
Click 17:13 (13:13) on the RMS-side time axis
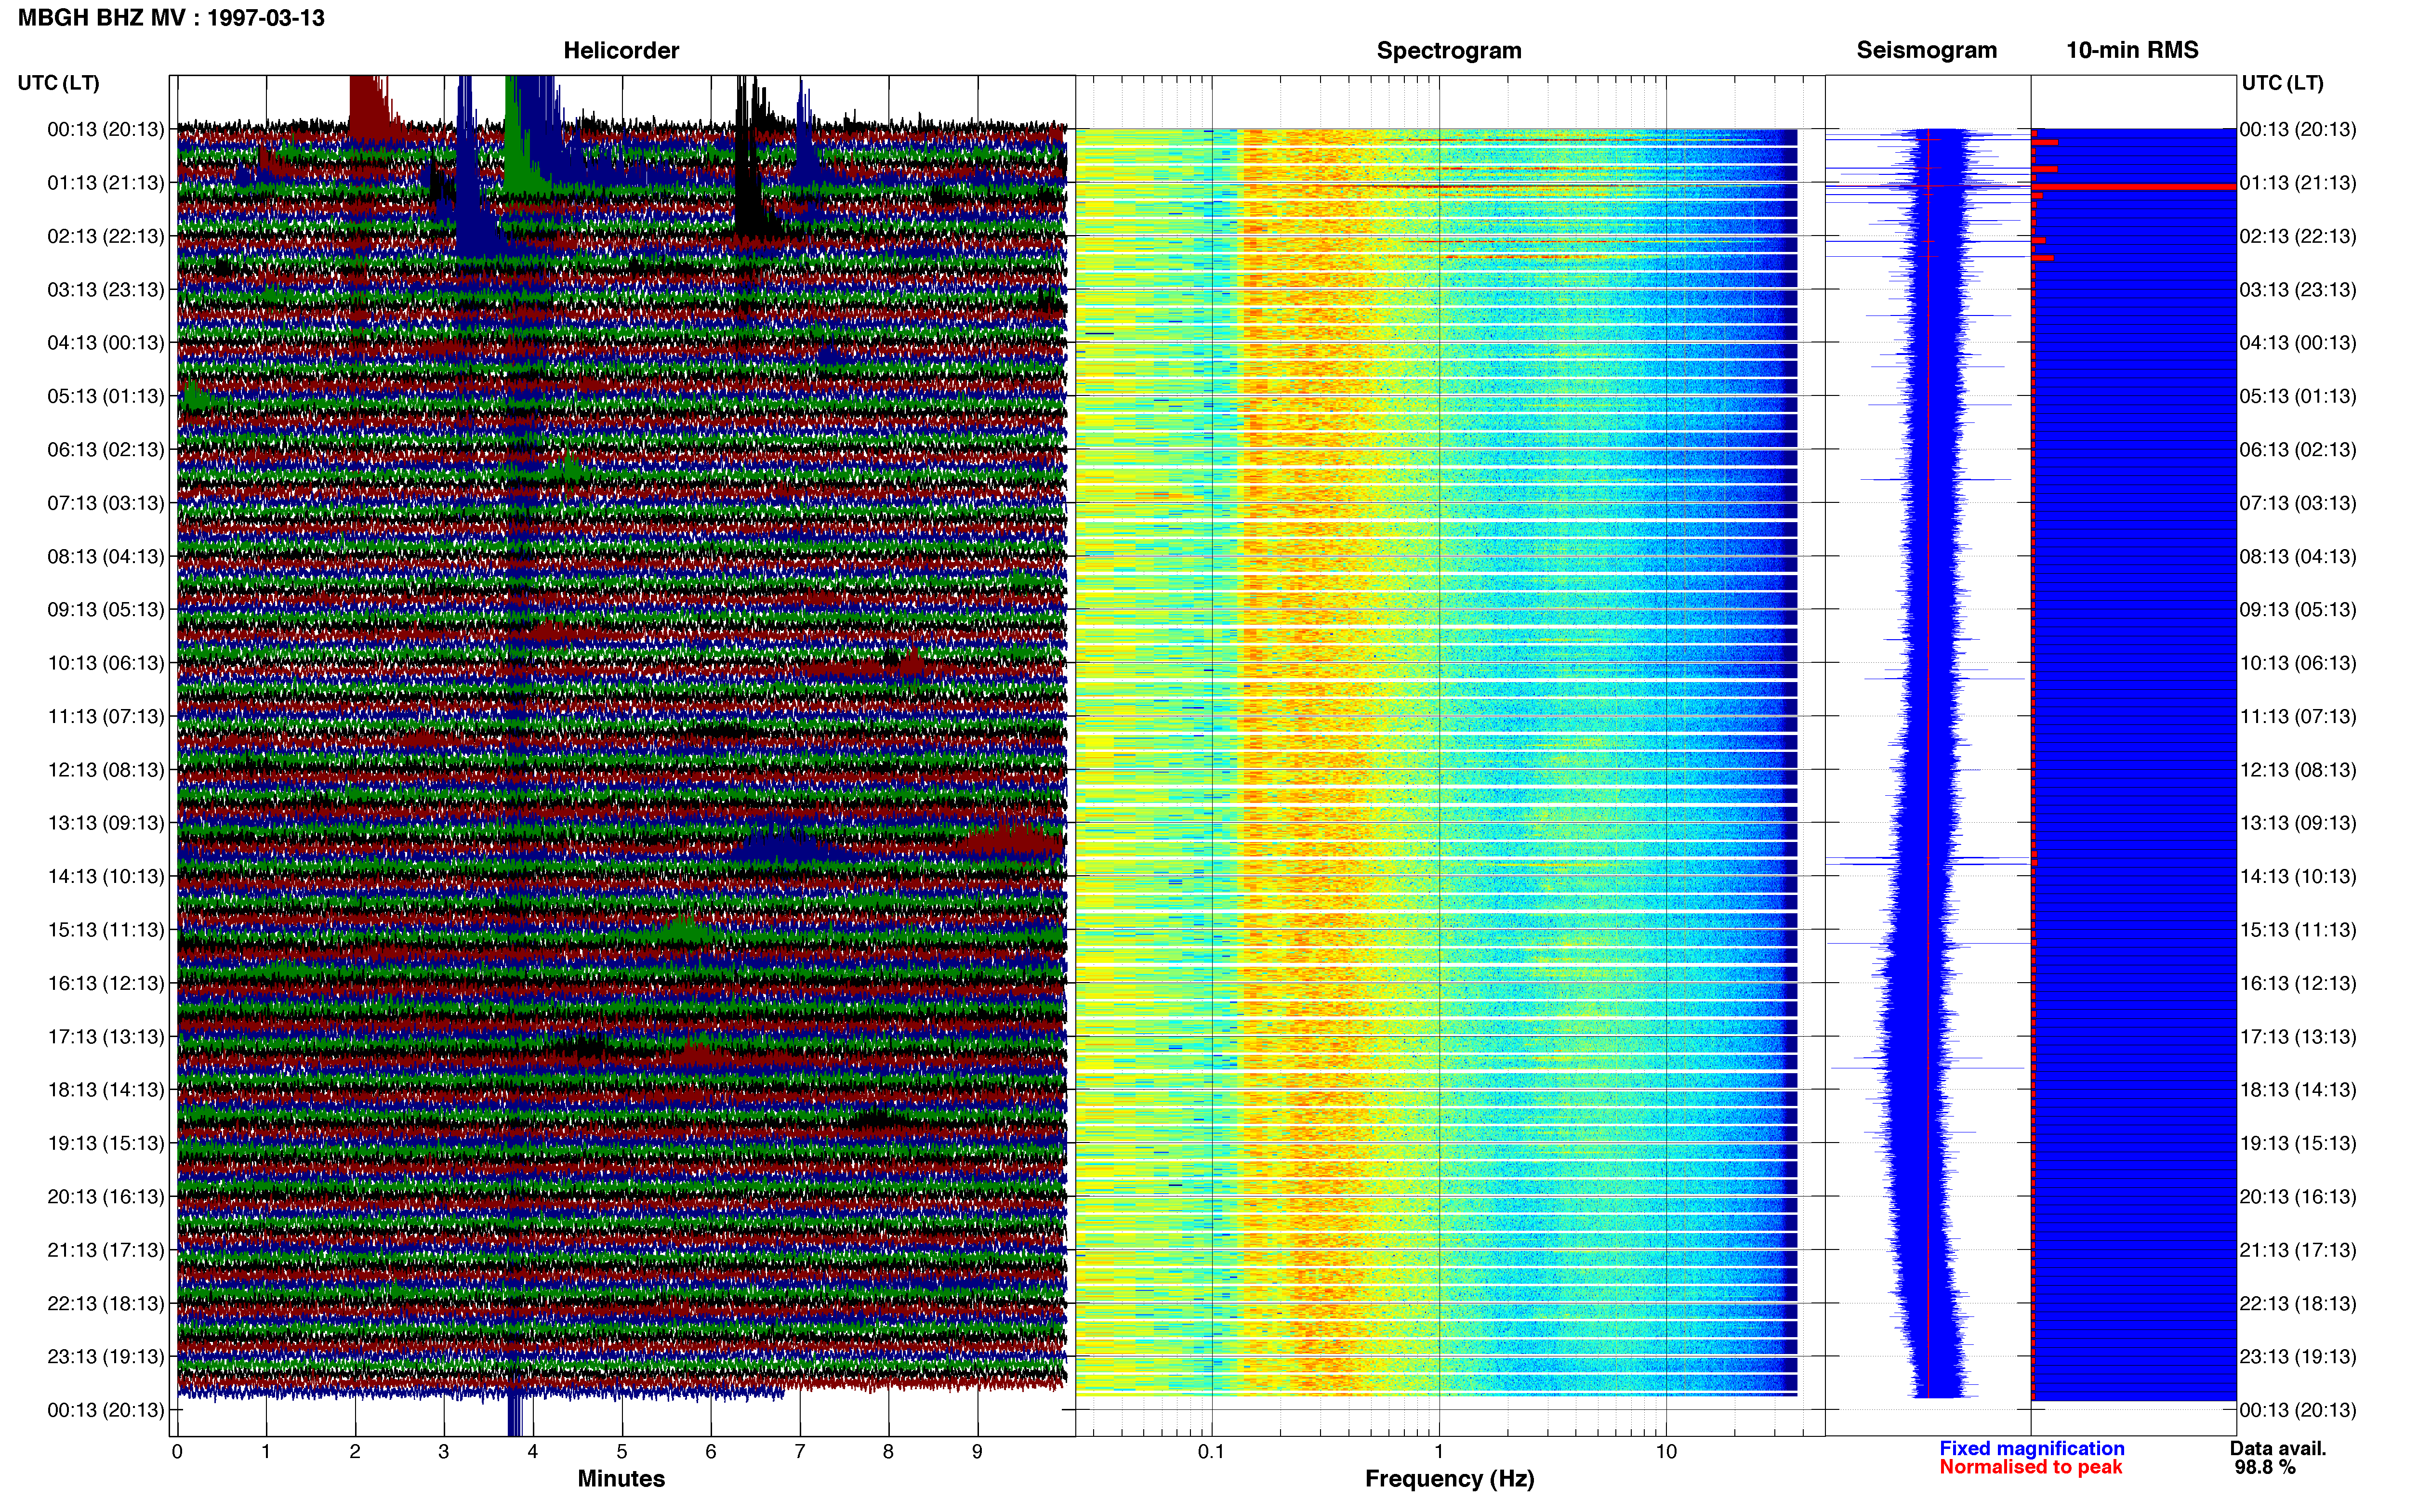(x=2298, y=1037)
